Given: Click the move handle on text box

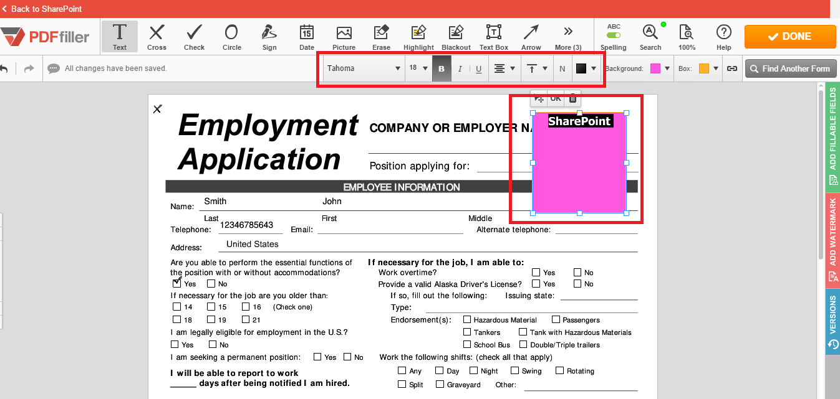Looking at the screenshot, I should (539, 98).
